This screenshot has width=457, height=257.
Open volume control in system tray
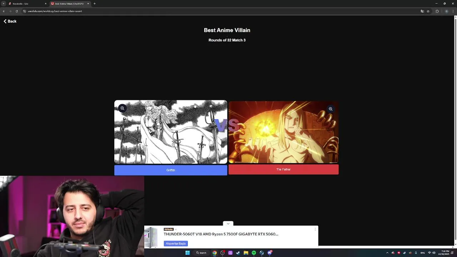click(x=434, y=253)
